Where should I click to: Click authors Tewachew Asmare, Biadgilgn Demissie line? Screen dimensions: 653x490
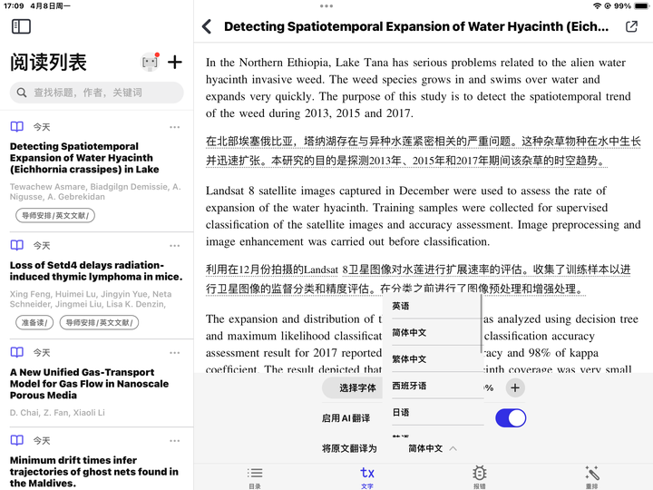[x=95, y=191]
